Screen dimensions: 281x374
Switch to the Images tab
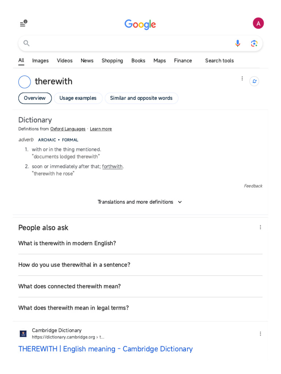pos(40,61)
